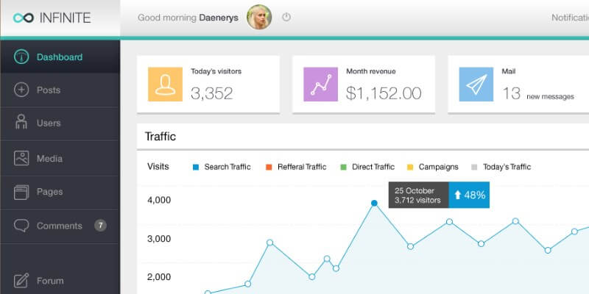Viewport: 589px width, 294px height.
Task: Open the Dashboard menu item
Action: pos(60,57)
